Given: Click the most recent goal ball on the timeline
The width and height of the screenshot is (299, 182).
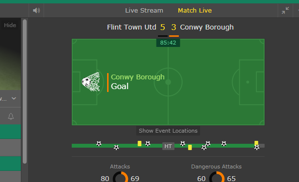Looking at the screenshot, I should point(257,148).
